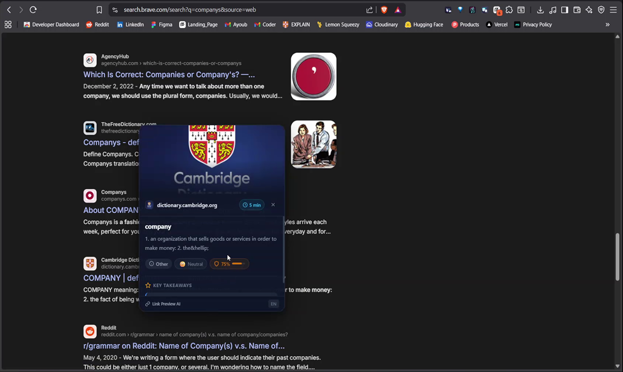Open the red apostrophe button thumbnail
The width and height of the screenshot is (623, 372).
313,76
